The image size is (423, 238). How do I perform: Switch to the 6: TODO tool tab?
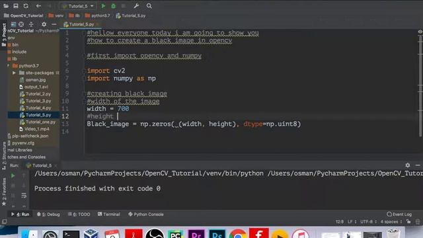pos(79,214)
